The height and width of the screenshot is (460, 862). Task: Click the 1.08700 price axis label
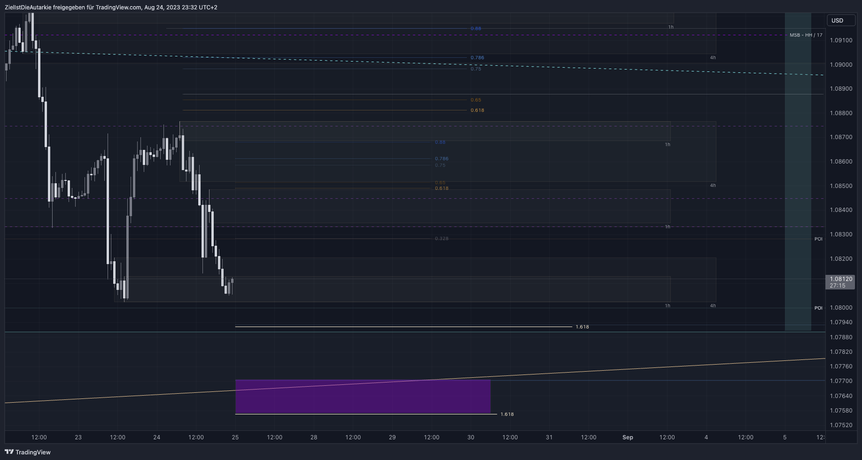841,137
